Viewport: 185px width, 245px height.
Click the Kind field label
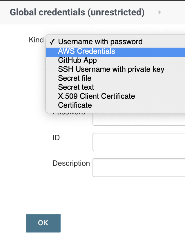pyautogui.click(x=36, y=40)
